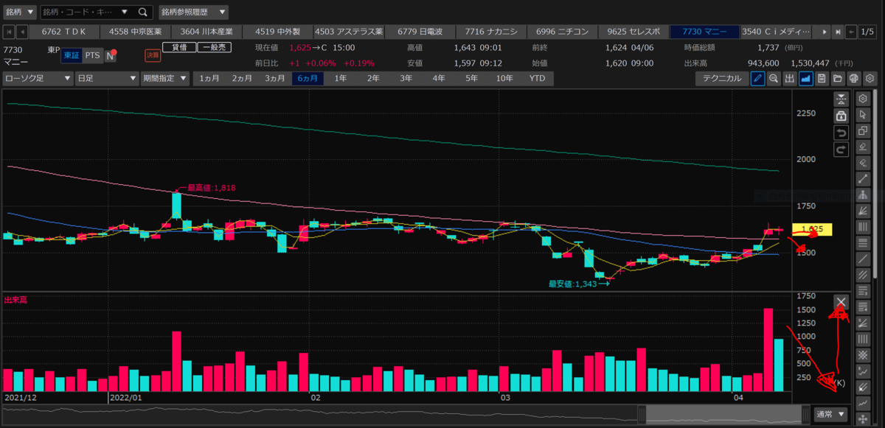
Task: Open saved chart settings folder icon
Action: point(838,78)
